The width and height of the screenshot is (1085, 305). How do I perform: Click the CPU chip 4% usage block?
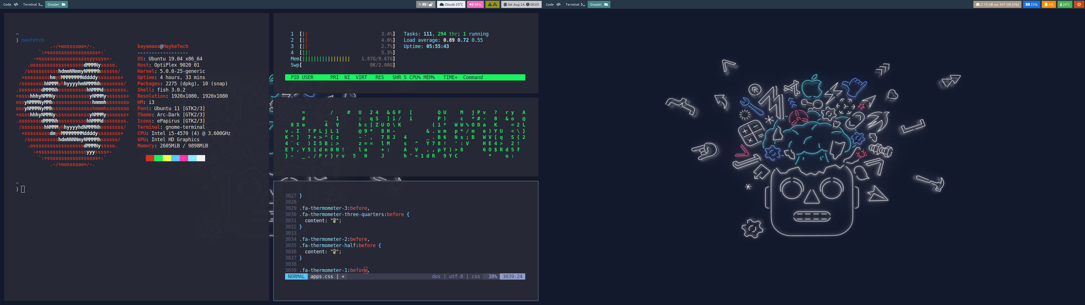point(1048,4)
